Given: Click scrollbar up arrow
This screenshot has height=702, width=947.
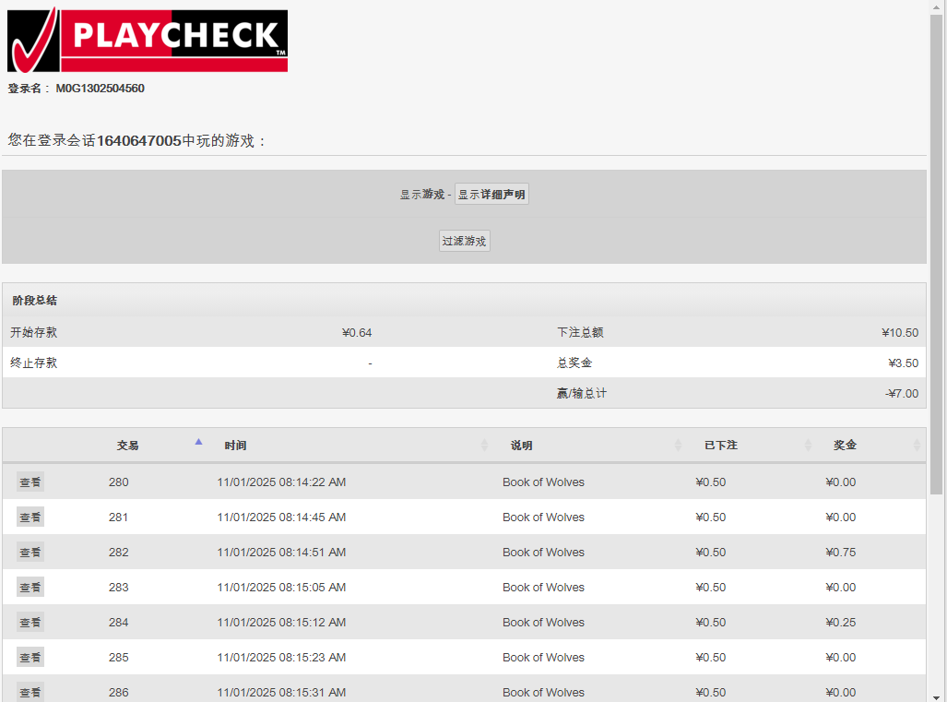Looking at the screenshot, I should point(938,6).
